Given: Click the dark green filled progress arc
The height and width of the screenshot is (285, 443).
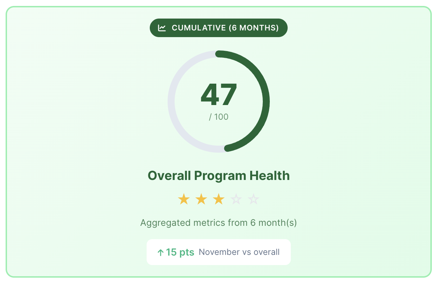Looking at the screenshot, I should click(266, 102).
